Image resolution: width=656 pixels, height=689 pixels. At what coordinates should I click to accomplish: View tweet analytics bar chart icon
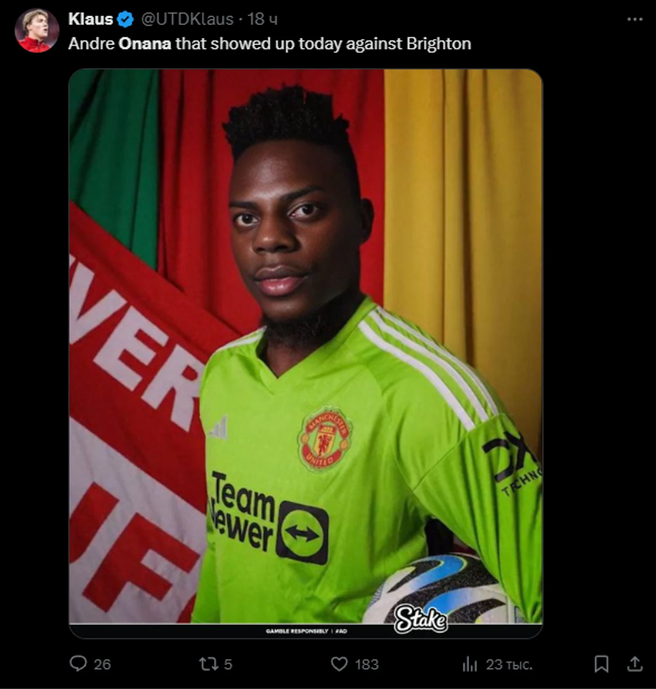pos(470,664)
